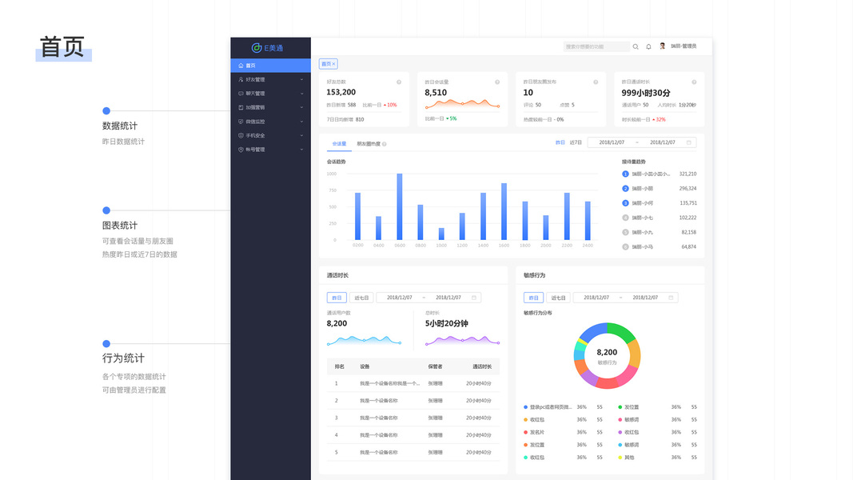Click rank 3 badge next to 瑞丽-小何
This screenshot has height=480, width=853.
(x=625, y=203)
